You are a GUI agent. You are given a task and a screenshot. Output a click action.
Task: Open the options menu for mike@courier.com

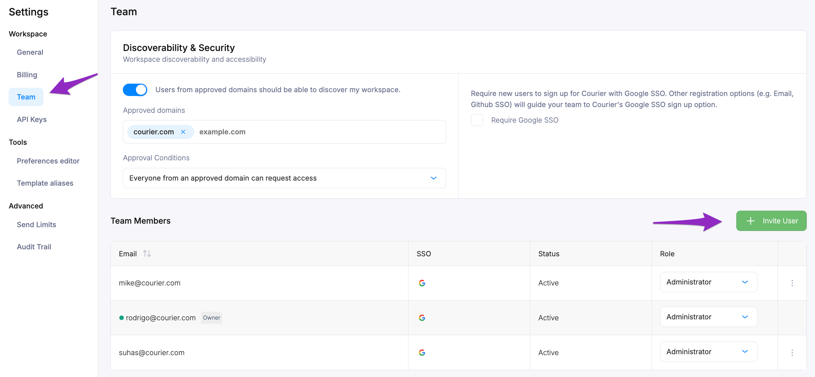pyautogui.click(x=792, y=283)
